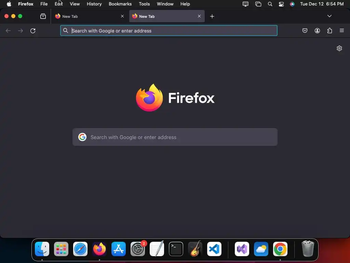Open the Bookmarks menu

click(120, 4)
